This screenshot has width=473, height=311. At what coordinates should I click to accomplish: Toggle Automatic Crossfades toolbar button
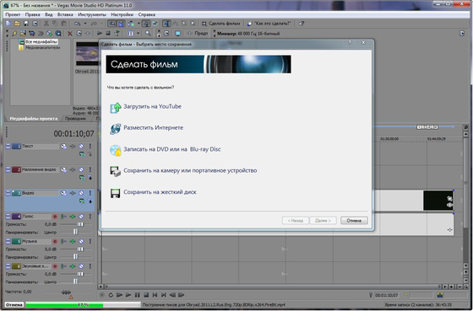[x=121, y=24]
